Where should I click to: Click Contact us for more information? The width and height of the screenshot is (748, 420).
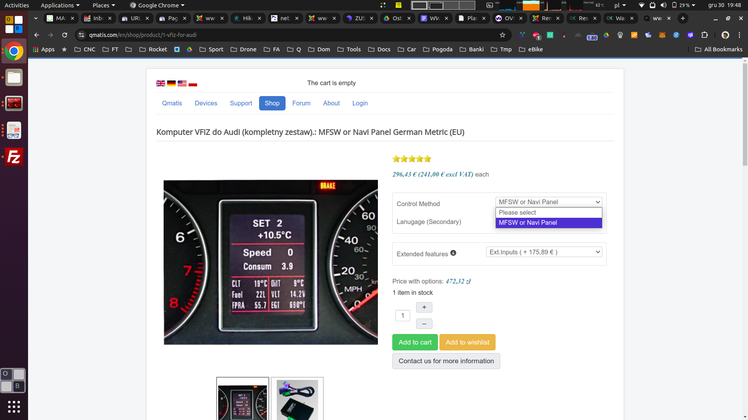pos(446,361)
